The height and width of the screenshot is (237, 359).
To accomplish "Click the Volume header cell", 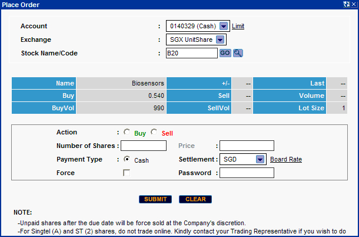I will tap(290, 96).
